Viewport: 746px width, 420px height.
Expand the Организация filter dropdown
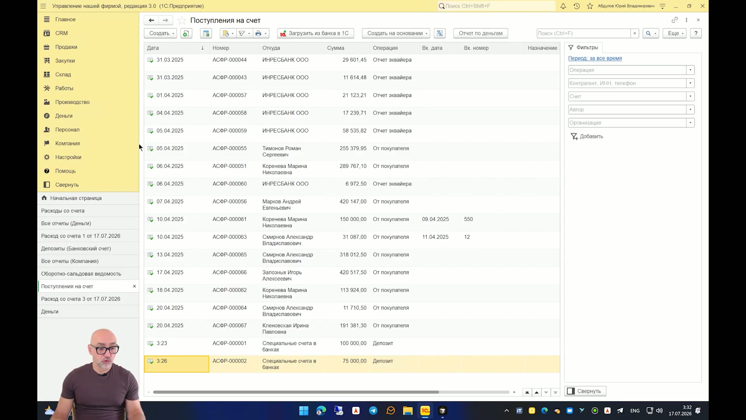[x=690, y=123]
